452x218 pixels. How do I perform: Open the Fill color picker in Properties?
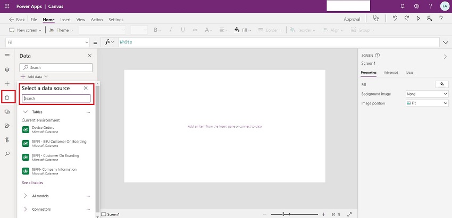pyautogui.click(x=441, y=84)
